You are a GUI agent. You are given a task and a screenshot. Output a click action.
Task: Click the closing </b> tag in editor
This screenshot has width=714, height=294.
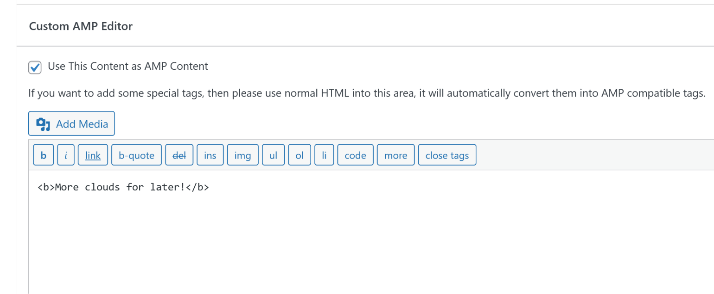point(197,187)
